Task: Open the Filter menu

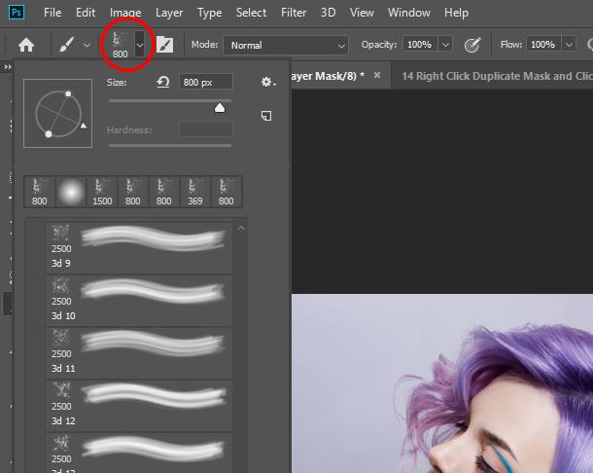Action: tap(294, 13)
